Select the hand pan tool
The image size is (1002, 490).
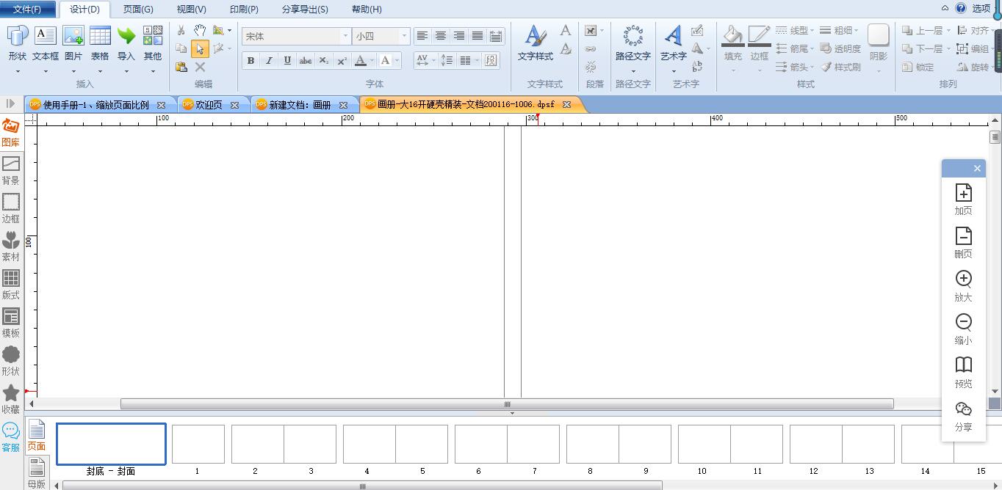coord(200,30)
